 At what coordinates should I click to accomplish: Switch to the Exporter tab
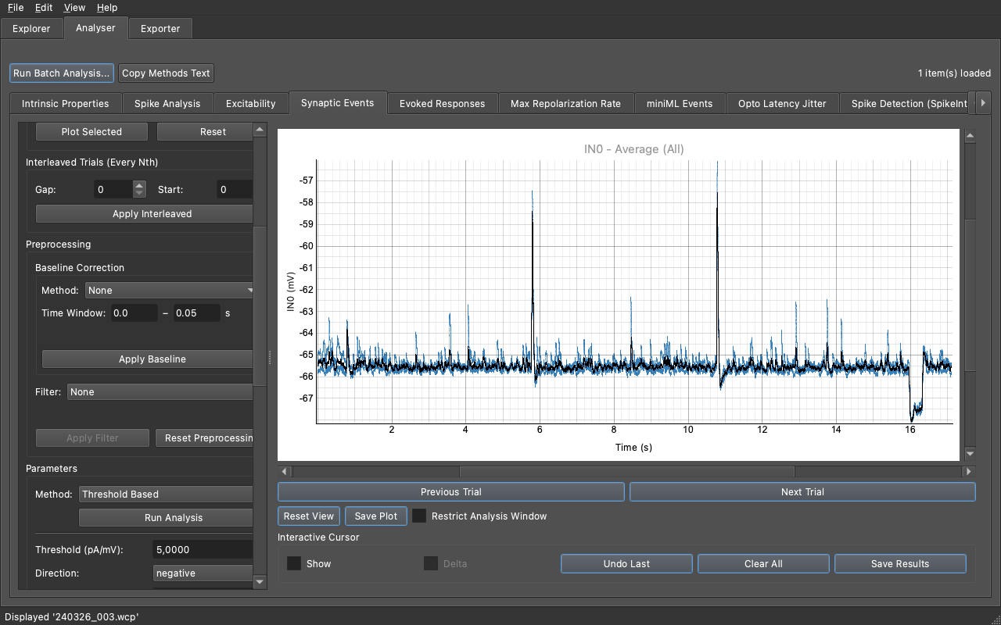coord(160,29)
